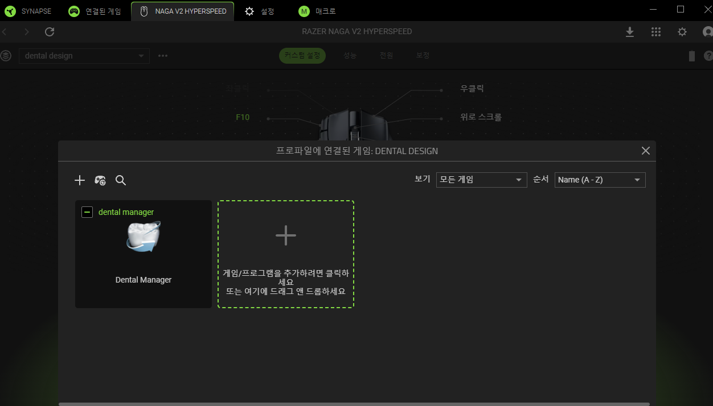Click the gamepad scan games icon
The image size is (713, 406).
point(100,180)
